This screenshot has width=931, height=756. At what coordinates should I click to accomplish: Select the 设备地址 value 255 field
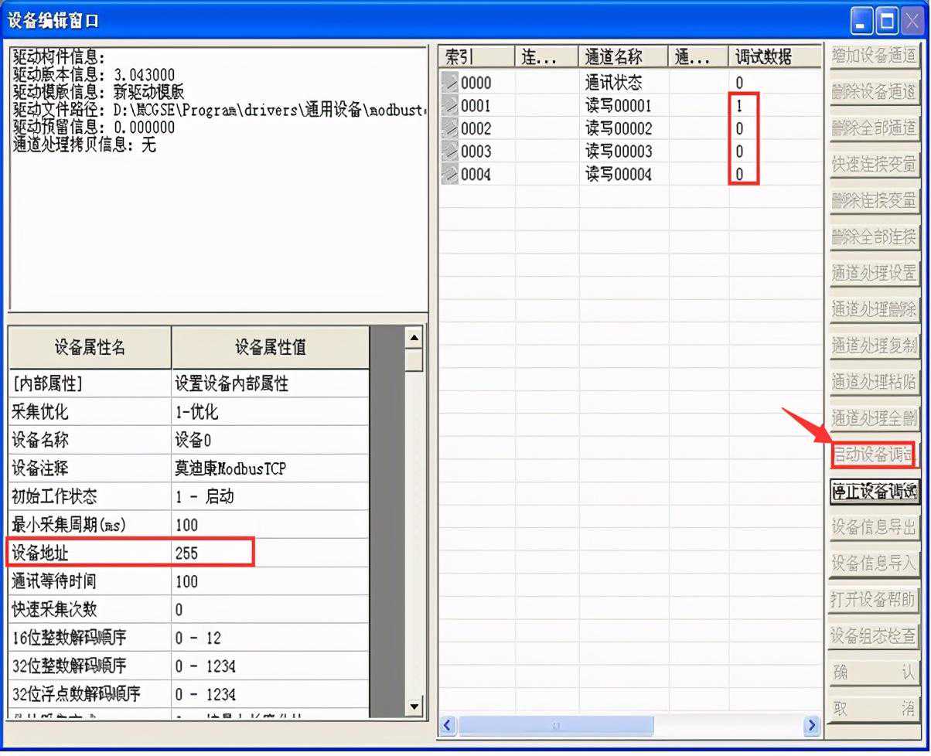(x=269, y=553)
